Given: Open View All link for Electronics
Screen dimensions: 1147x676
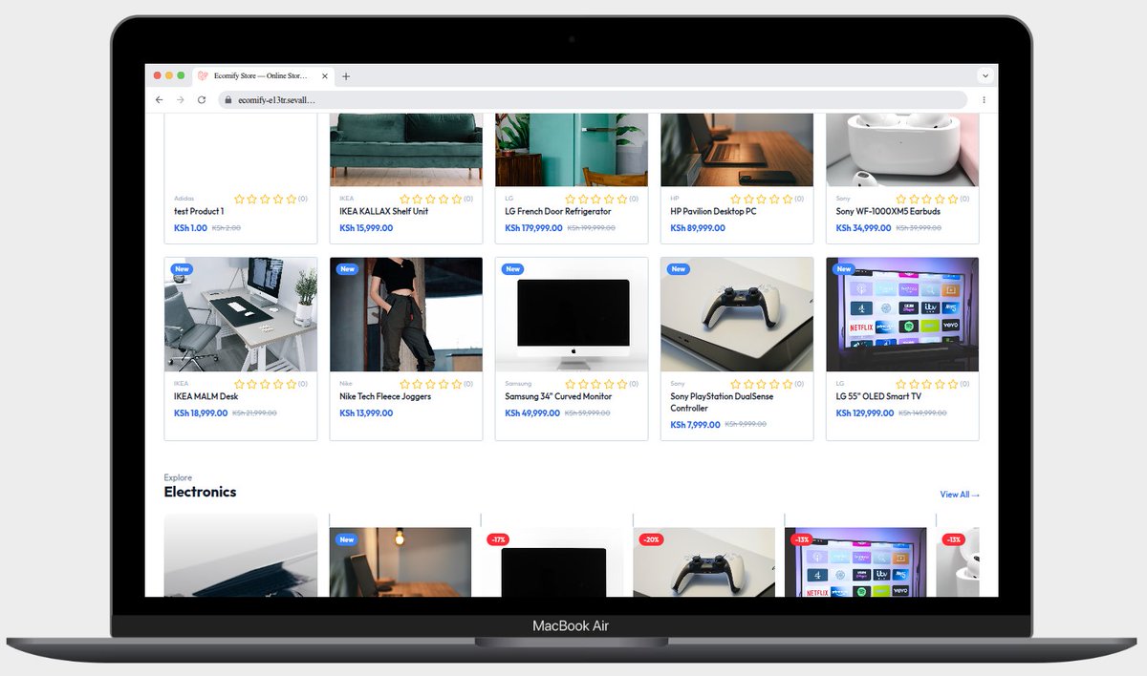Looking at the screenshot, I should (x=960, y=495).
